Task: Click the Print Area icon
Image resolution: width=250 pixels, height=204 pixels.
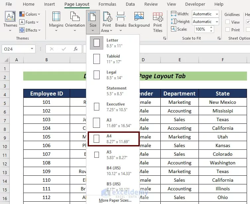Action: 107,17
